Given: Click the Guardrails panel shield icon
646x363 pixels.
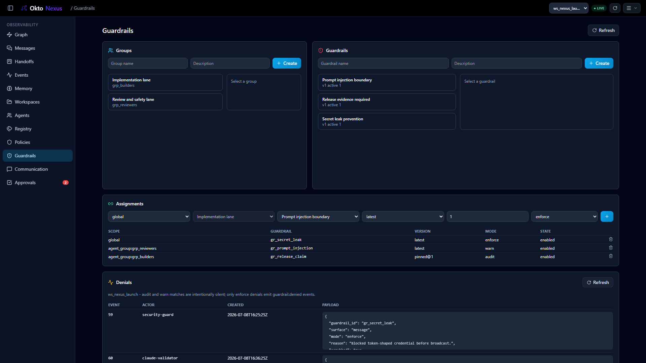Looking at the screenshot, I should [321, 50].
